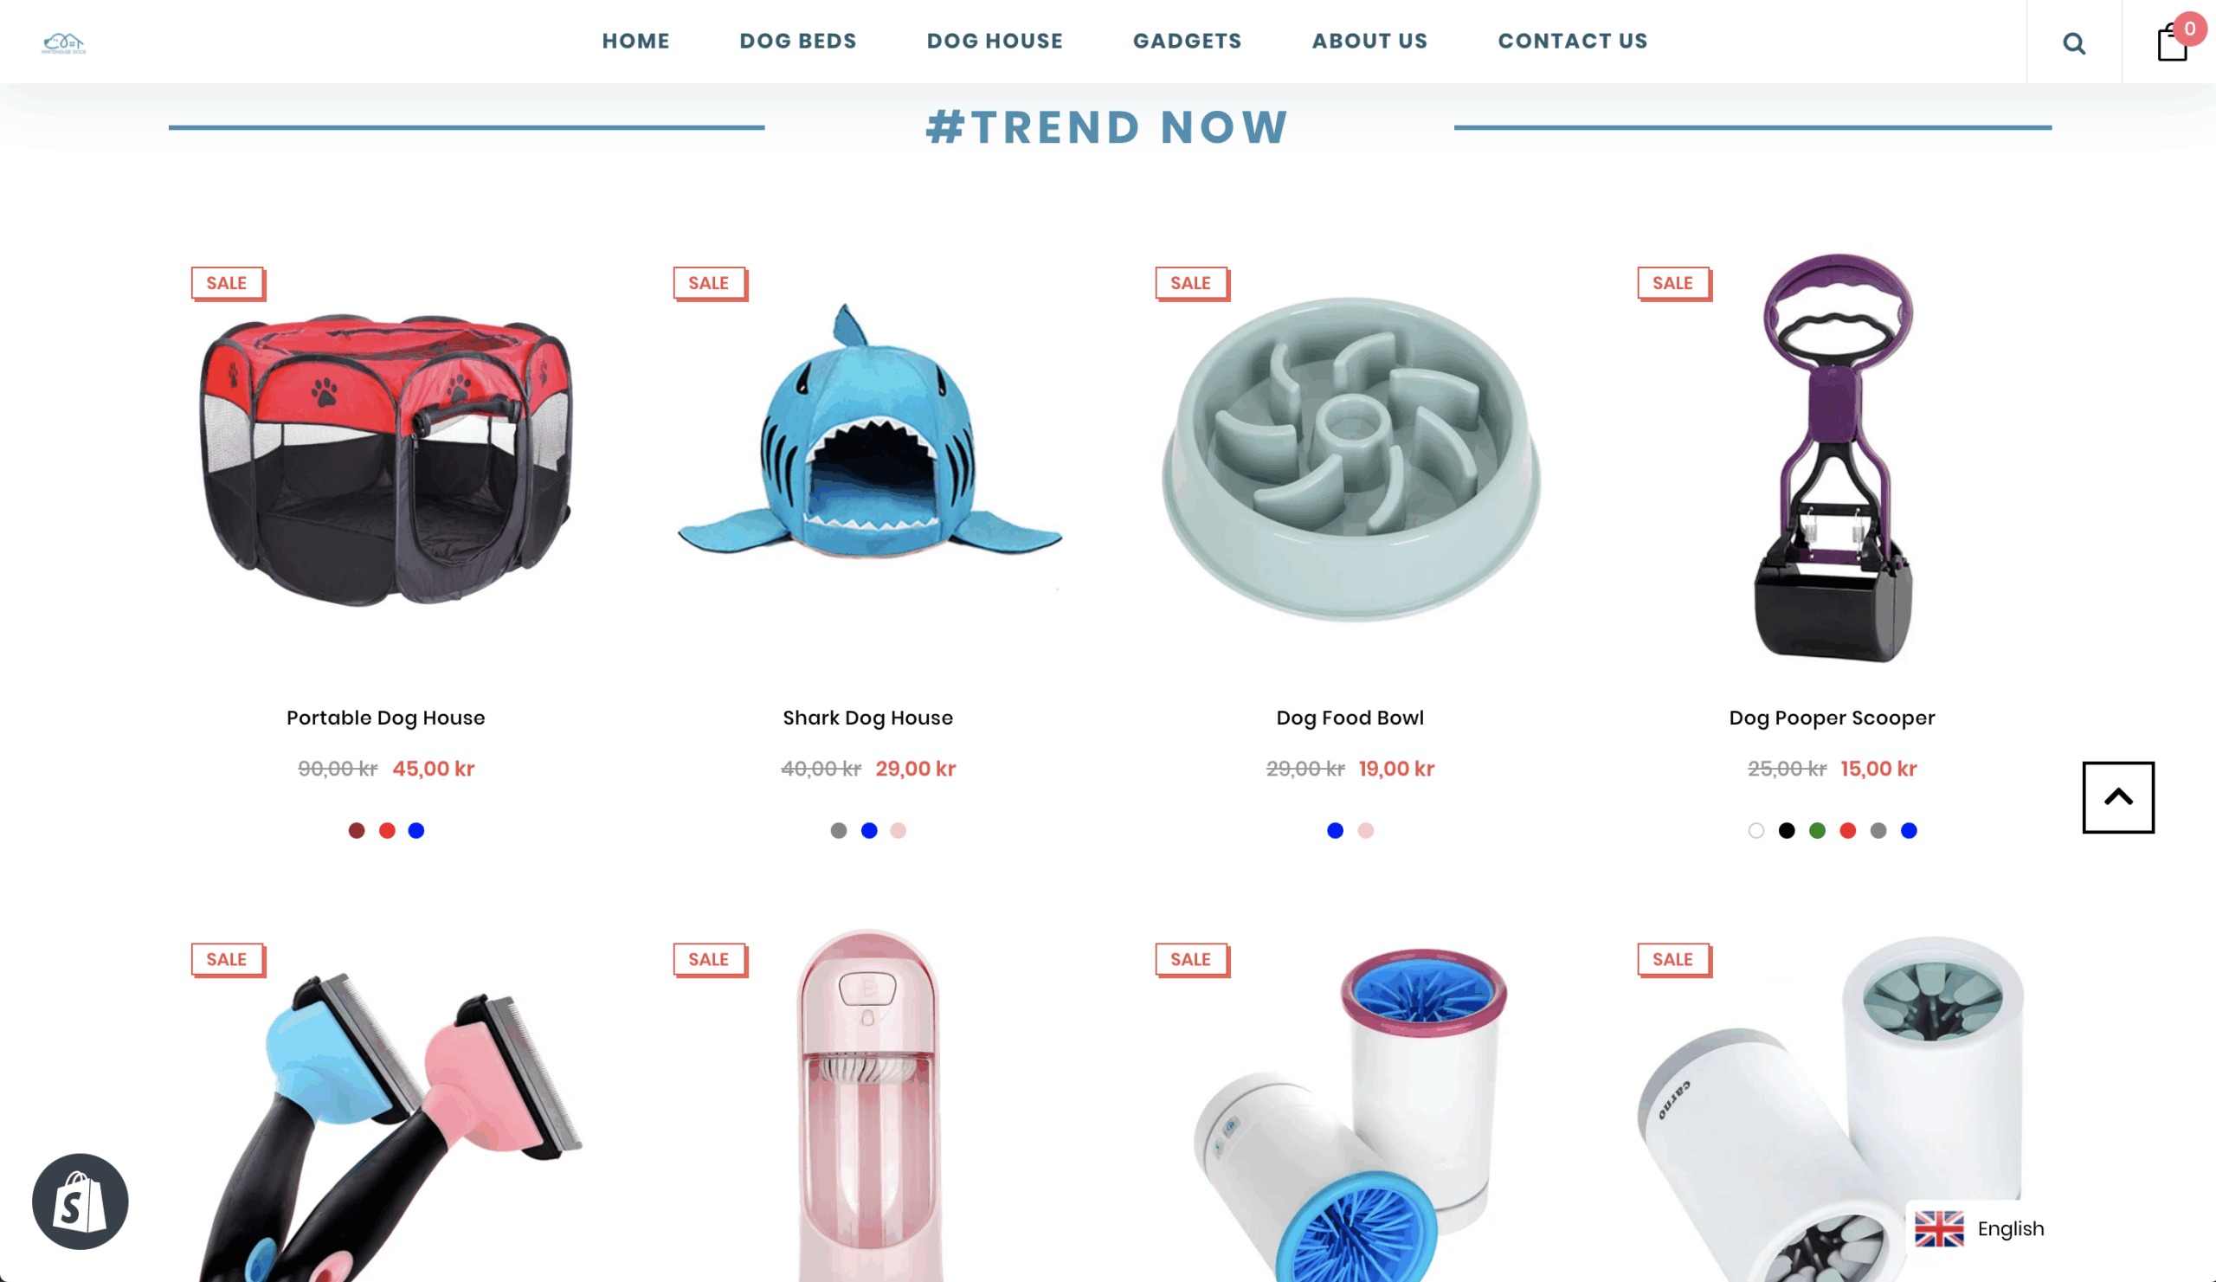Select blue color for Dog Food Bowl
The height and width of the screenshot is (1282, 2216).
[1335, 830]
